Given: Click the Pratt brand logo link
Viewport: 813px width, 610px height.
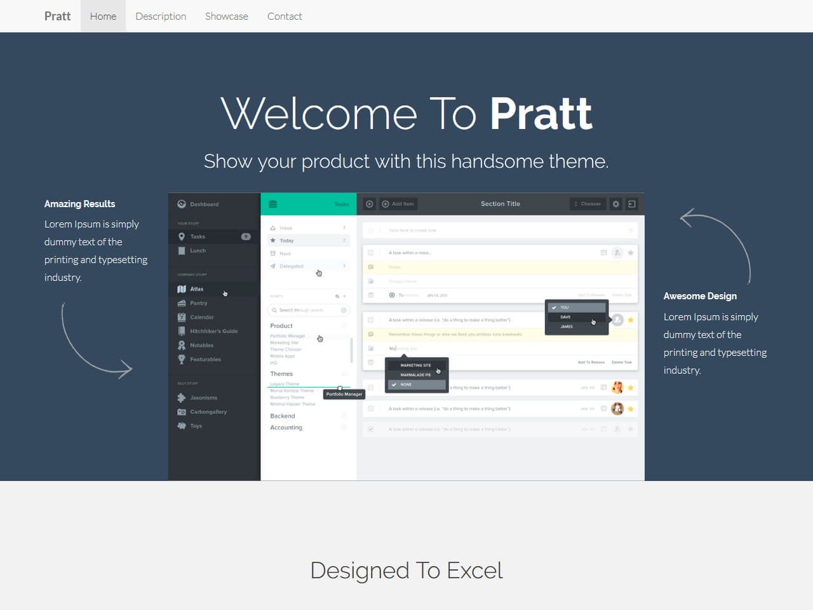Looking at the screenshot, I should pyautogui.click(x=57, y=16).
